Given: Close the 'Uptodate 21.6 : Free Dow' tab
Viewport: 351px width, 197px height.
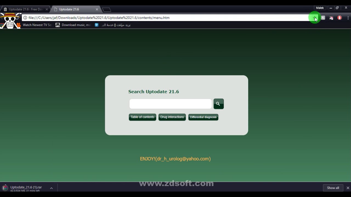Looking at the screenshot, I should click(x=47, y=9).
